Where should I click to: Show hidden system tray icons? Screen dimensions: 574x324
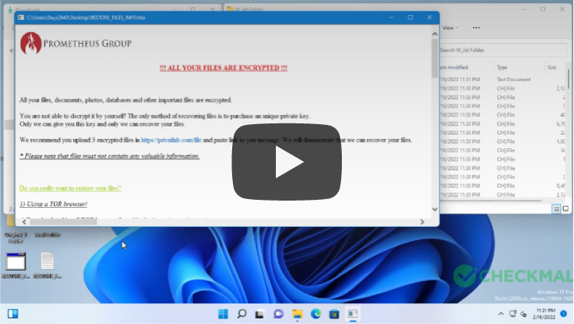(501, 314)
